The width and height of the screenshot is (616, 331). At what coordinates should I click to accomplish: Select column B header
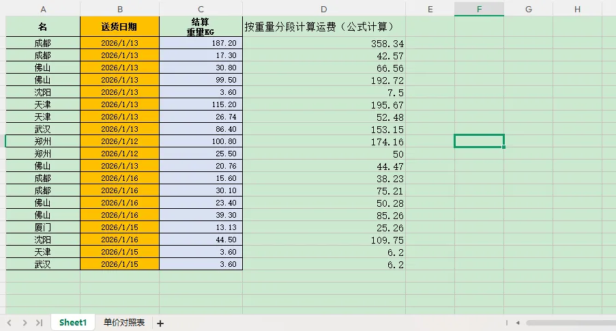(x=120, y=9)
